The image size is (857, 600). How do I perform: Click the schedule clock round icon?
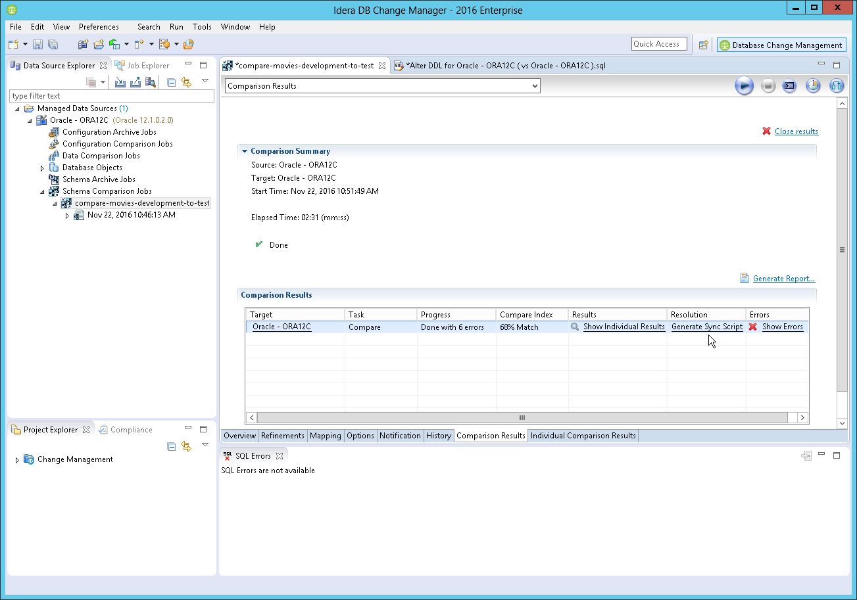[813, 85]
